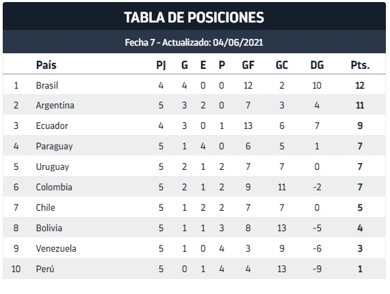
Task: Choose Chile from the standings
Action: click(x=45, y=207)
